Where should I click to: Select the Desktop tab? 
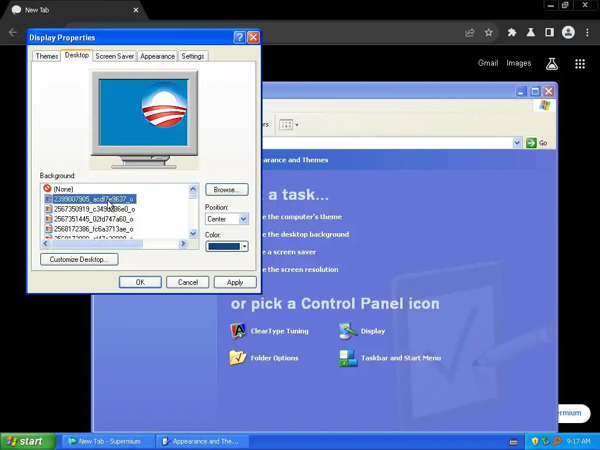[77, 55]
